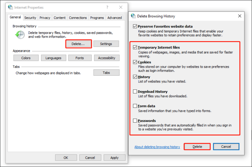The width and height of the screenshot is (252, 167).
Task: Open the Advanced tab
Action: (x=115, y=18)
